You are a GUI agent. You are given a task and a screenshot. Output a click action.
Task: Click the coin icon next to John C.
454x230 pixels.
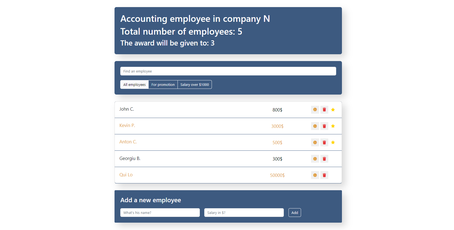pyautogui.click(x=315, y=110)
